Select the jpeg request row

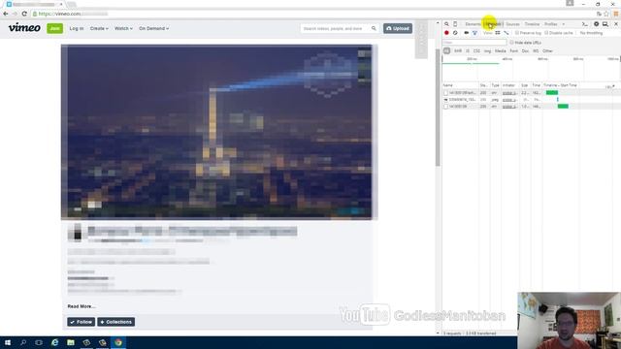531,99
